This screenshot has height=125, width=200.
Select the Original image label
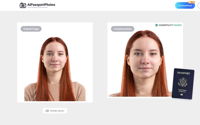31,29
